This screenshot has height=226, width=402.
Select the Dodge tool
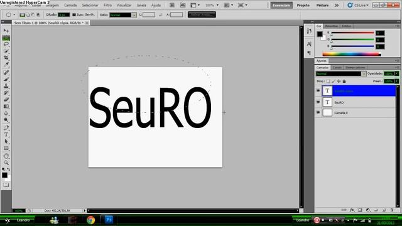point(6,120)
